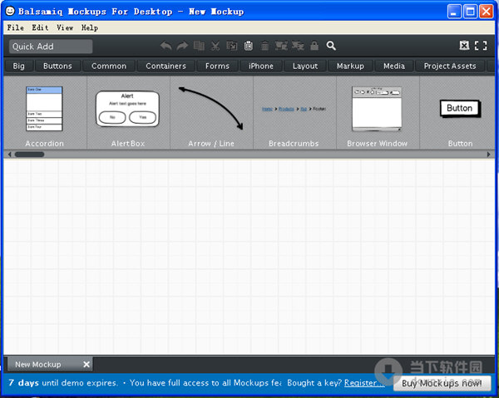Click the Buy Mockups now button
This screenshot has width=499, height=398.
click(442, 383)
